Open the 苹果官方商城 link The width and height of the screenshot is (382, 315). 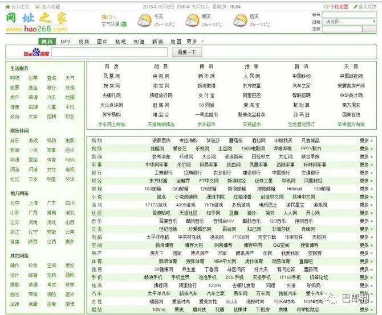[351, 125]
